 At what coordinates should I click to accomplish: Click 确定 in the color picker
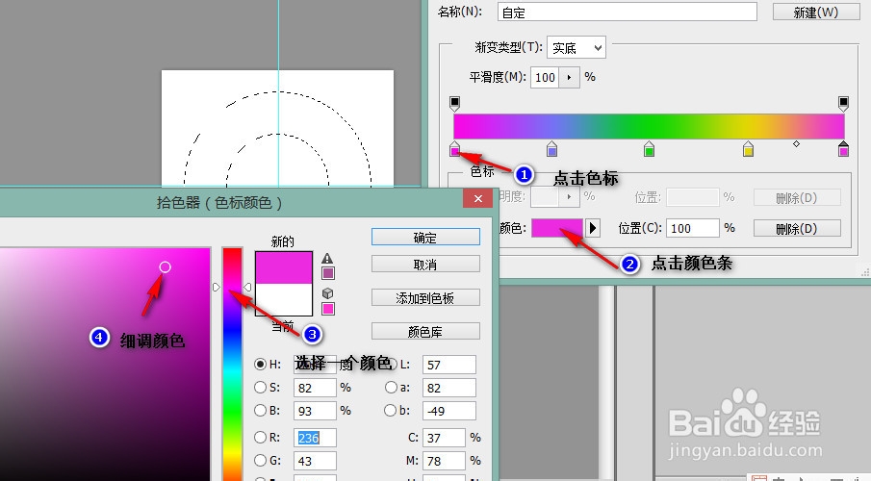(425, 238)
